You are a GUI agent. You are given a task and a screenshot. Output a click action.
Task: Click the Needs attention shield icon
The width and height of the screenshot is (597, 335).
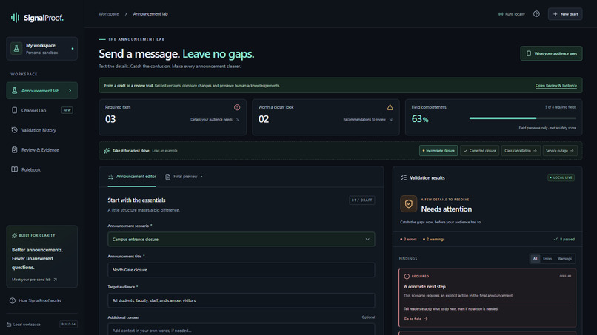click(x=409, y=204)
